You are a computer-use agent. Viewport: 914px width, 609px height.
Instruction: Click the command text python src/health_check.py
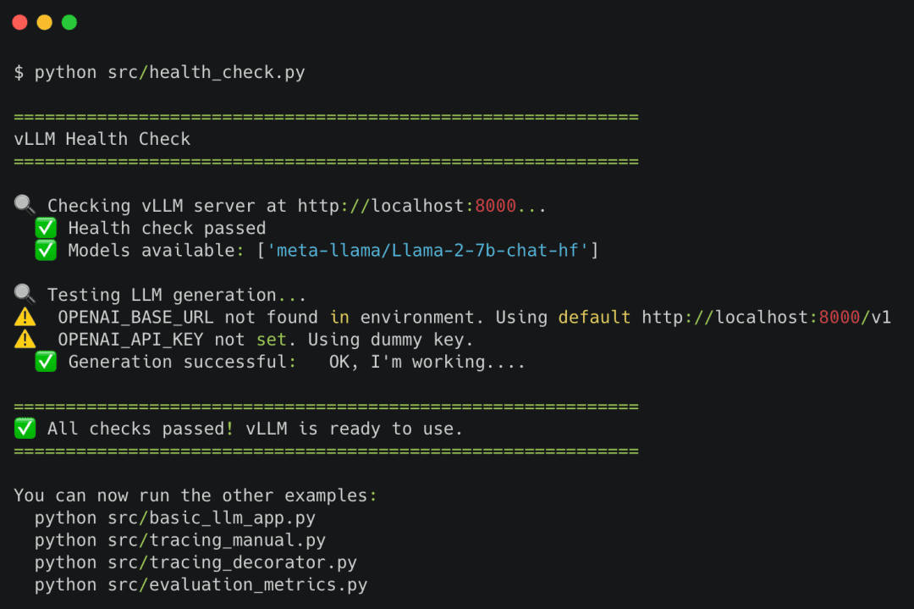point(169,72)
